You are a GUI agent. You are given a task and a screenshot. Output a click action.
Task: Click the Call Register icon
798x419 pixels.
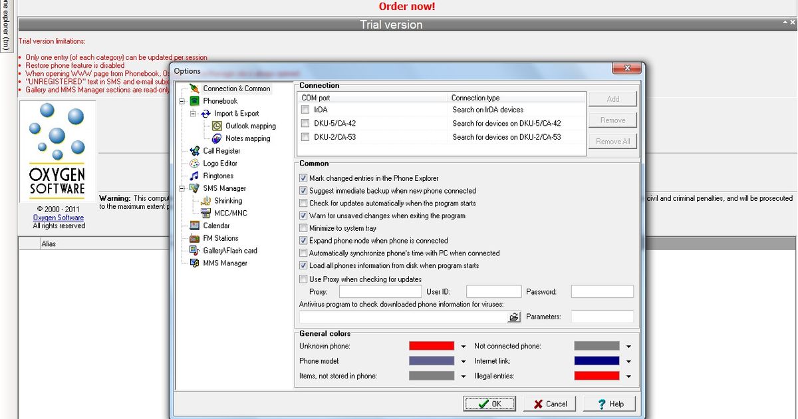pyautogui.click(x=194, y=151)
